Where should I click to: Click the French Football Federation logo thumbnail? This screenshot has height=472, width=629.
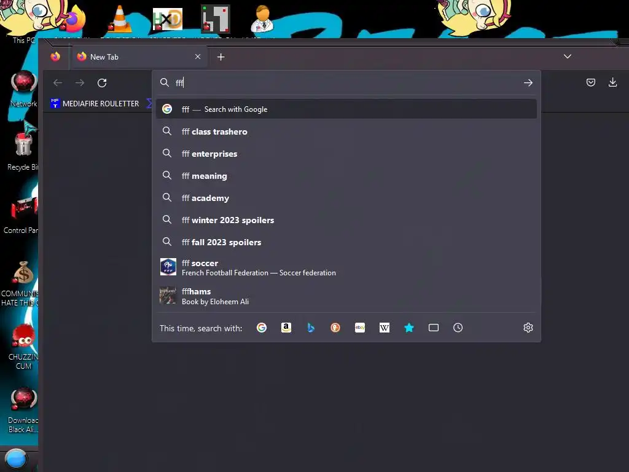click(168, 267)
